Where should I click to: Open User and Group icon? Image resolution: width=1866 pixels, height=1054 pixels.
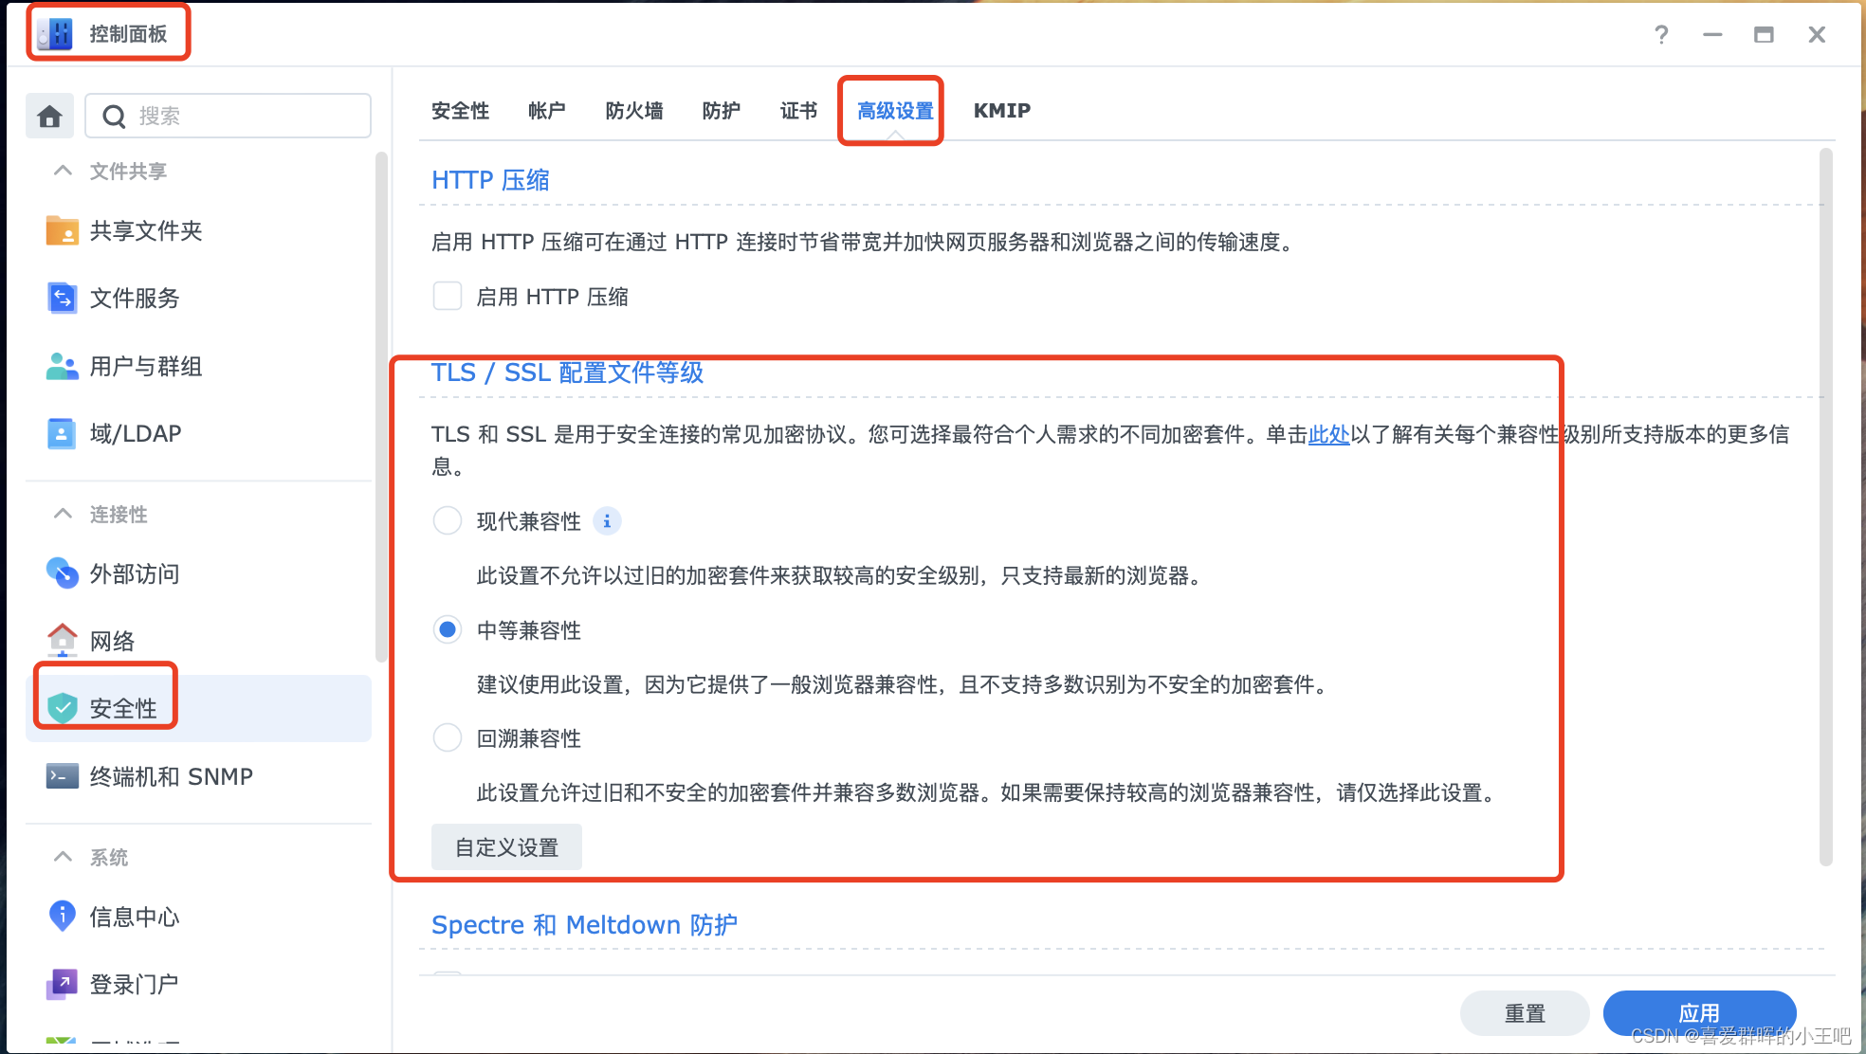(63, 366)
